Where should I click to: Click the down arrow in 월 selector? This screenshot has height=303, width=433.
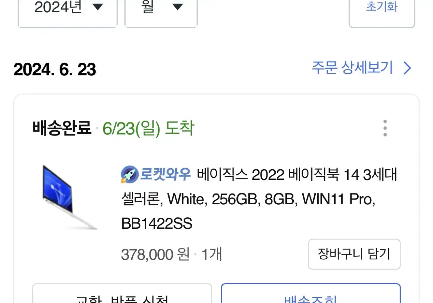(x=177, y=6)
